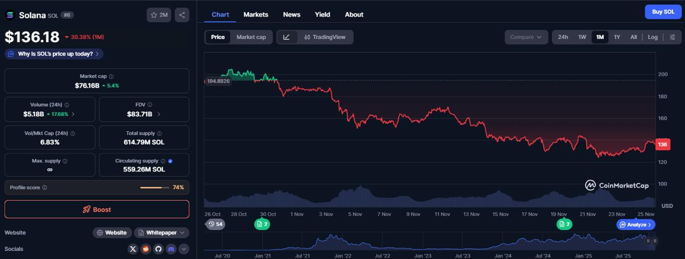This screenshot has height=259, width=685.
Task: Set chart range to 1W
Action: point(582,37)
